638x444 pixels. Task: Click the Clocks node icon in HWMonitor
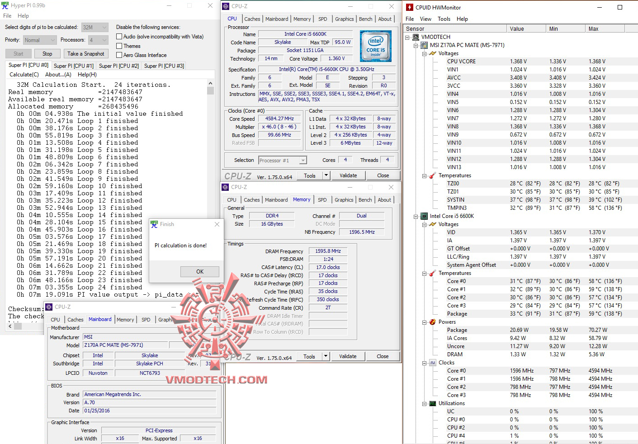tap(433, 363)
